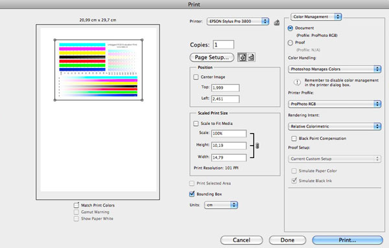Screen dimensions: 389x248
Task: Enable the Scale to Fit Media checkbox
Action: [196, 124]
